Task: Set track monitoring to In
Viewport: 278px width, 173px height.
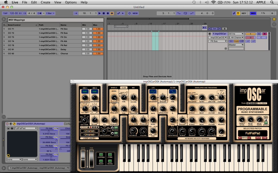Action: [x=231, y=41]
